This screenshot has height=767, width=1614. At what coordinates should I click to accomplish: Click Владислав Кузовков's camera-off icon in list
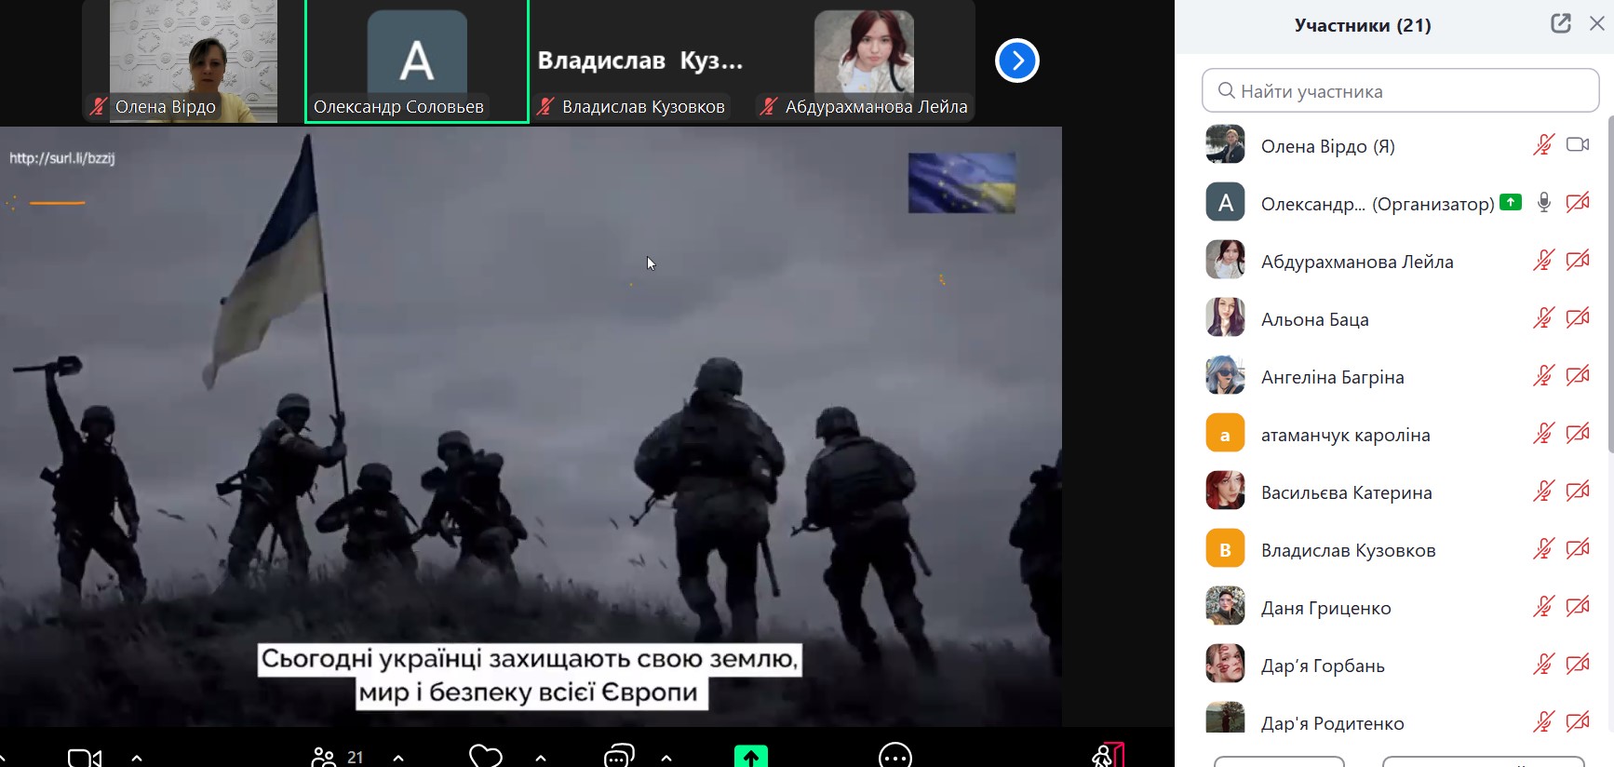pyautogui.click(x=1578, y=548)
